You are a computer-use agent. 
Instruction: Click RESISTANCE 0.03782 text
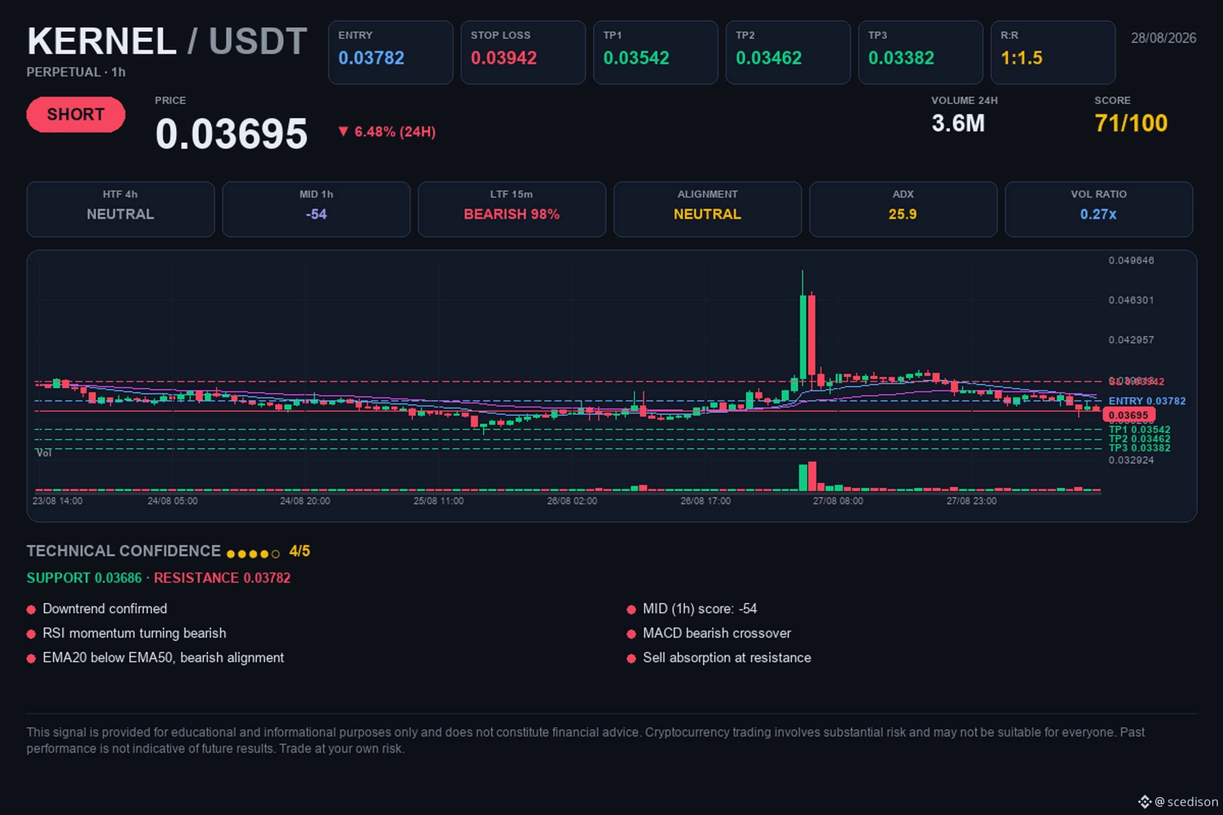pos(222,578)
